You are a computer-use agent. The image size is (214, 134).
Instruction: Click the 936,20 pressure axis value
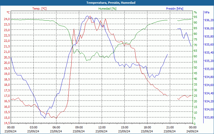pos(209,20)
